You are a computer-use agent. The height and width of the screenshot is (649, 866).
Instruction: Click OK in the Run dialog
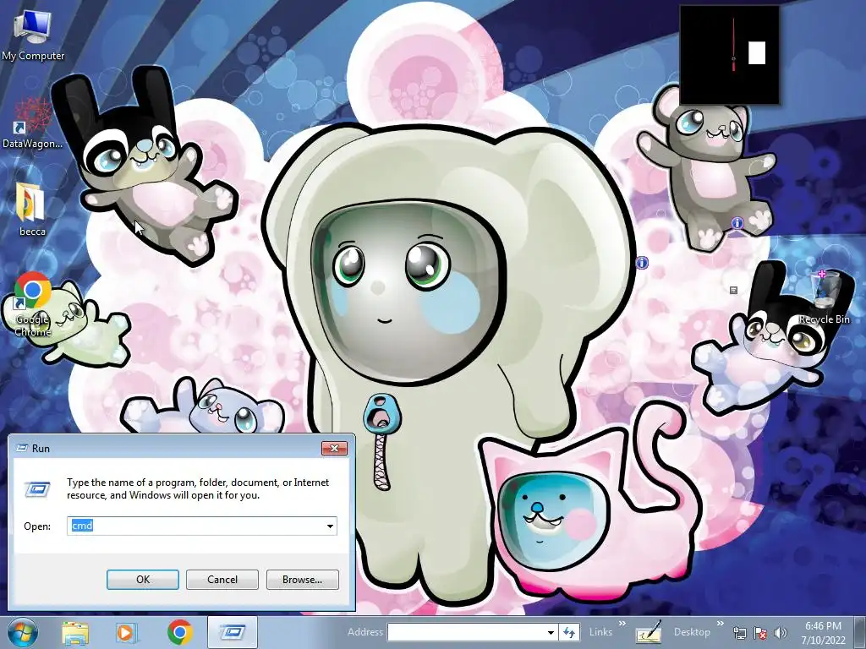coord(142,580)
